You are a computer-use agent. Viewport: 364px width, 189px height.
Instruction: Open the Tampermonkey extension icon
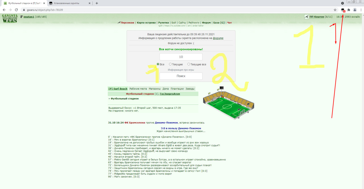pyautogui.click(x=343, y=10)
